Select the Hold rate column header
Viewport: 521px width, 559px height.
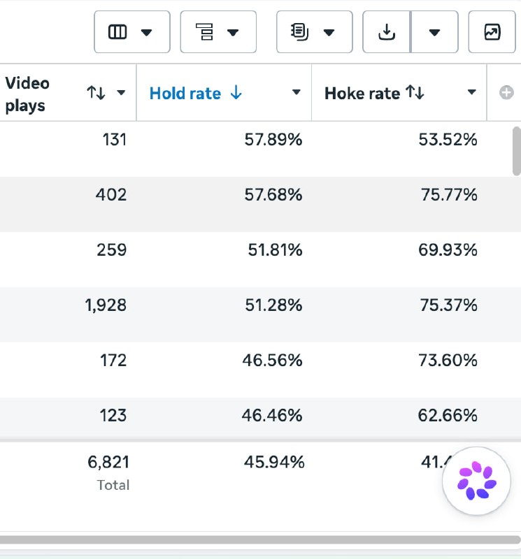click(224, 93)
